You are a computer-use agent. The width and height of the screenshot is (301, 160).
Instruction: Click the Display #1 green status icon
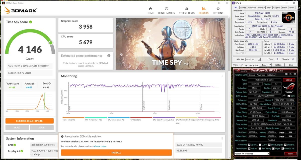[x=22, y=151]
